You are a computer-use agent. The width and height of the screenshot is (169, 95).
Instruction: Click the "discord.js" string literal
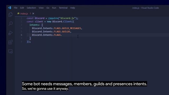(x=67, y=18)
